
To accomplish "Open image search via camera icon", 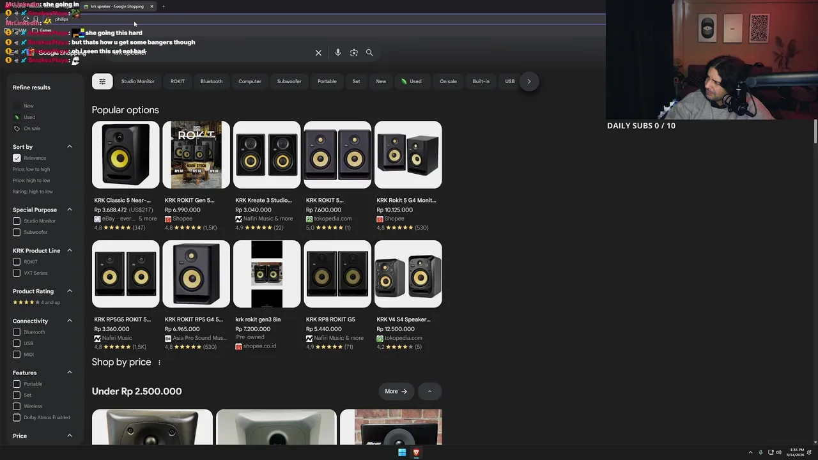I will pos(354,53).
